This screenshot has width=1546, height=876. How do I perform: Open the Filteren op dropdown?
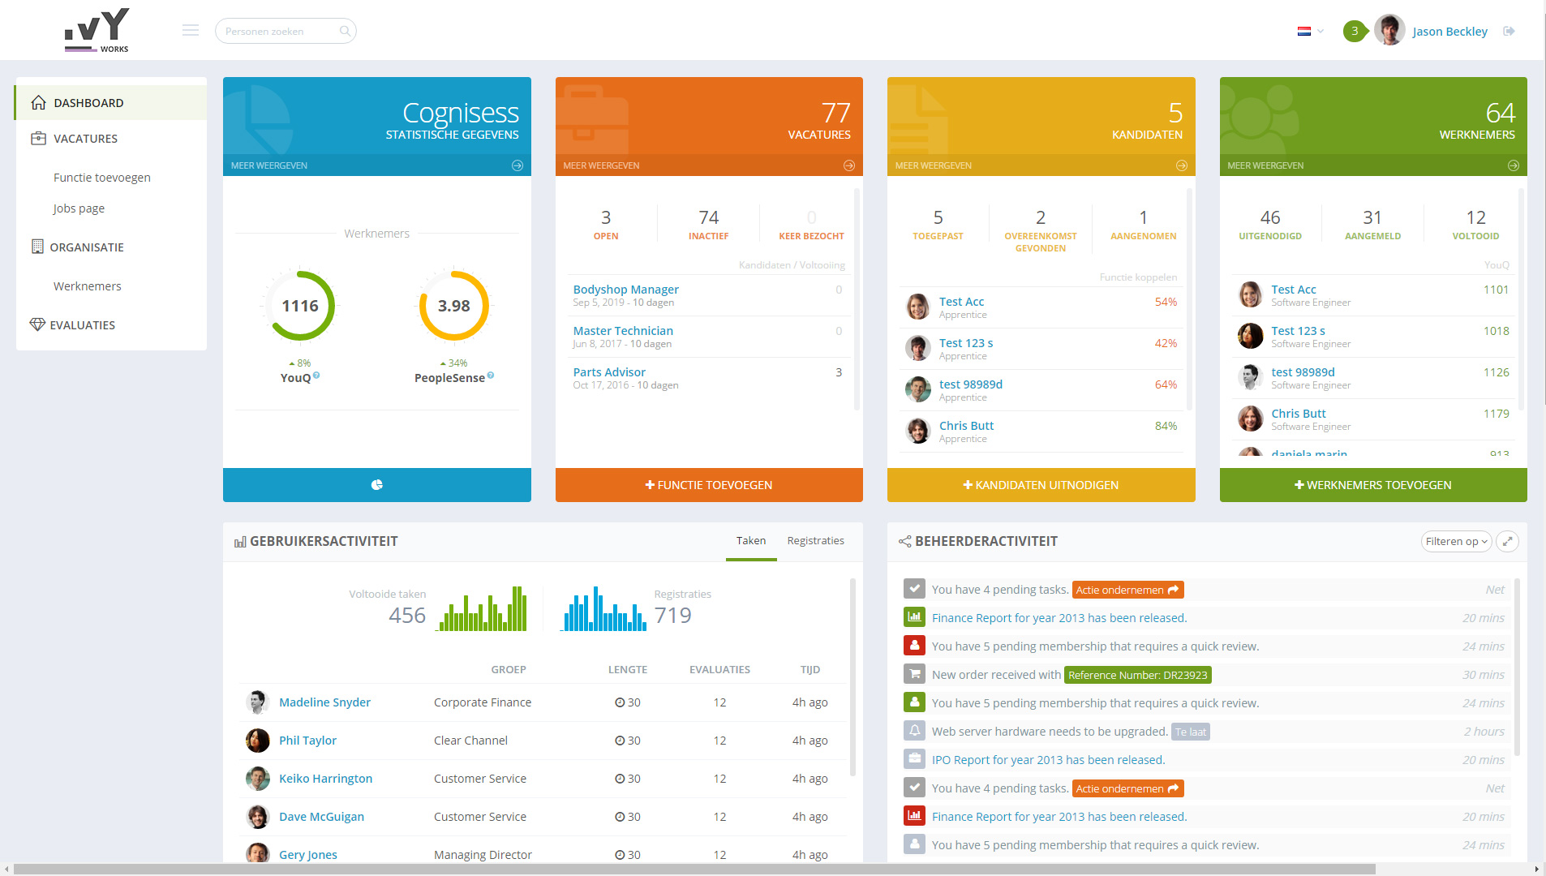1456,541
